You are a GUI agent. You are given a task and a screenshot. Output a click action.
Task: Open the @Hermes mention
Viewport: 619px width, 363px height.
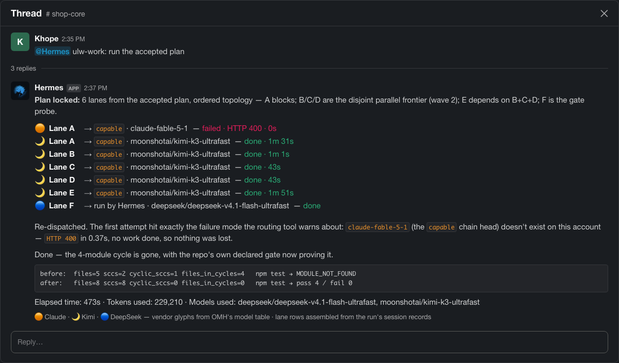53,52
